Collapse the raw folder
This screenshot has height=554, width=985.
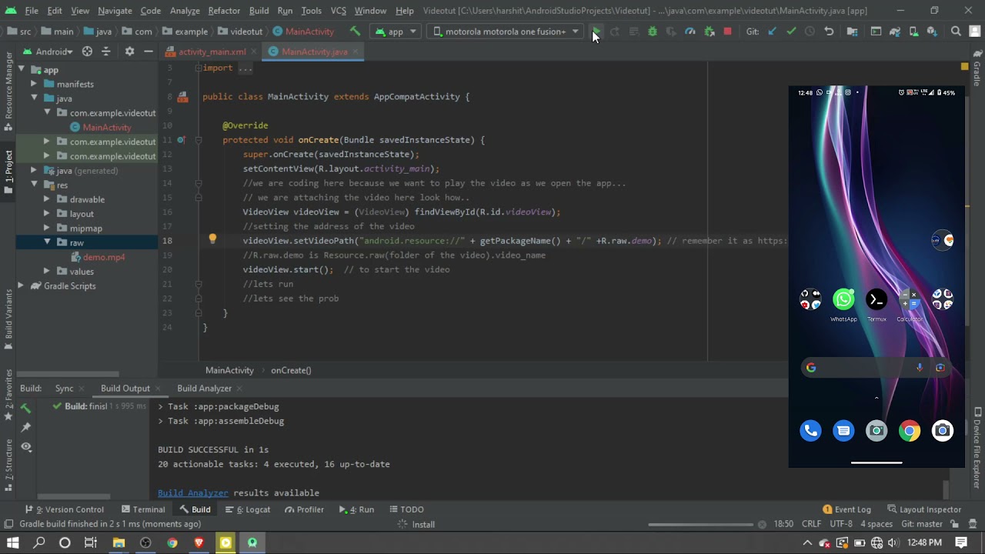47,242
